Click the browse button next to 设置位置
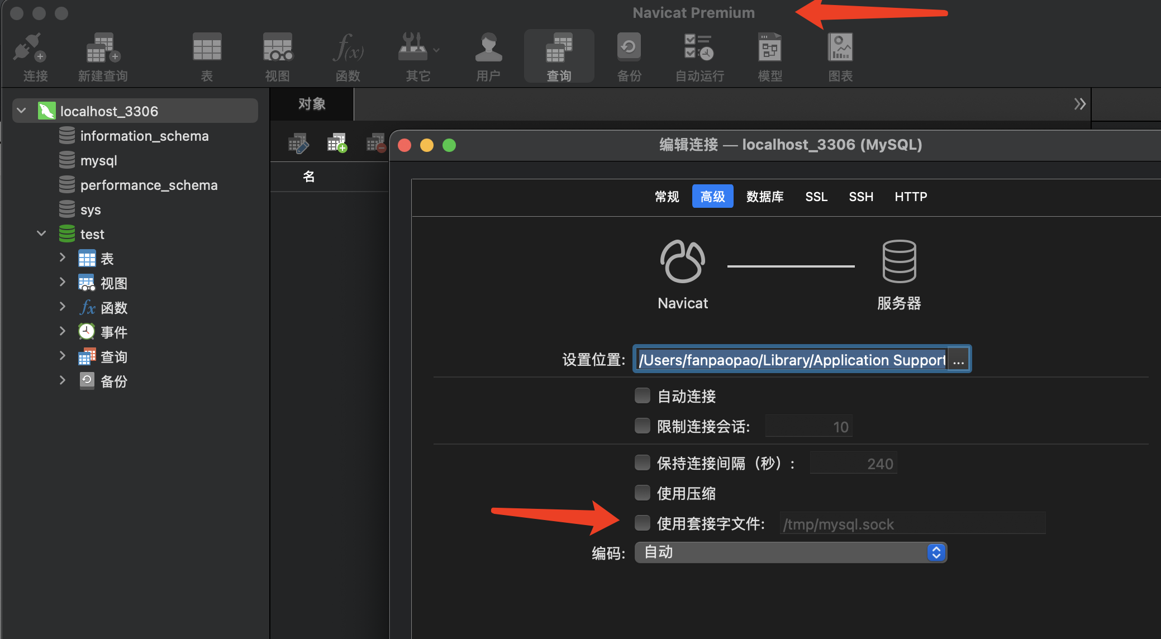 tap(959, 359)
